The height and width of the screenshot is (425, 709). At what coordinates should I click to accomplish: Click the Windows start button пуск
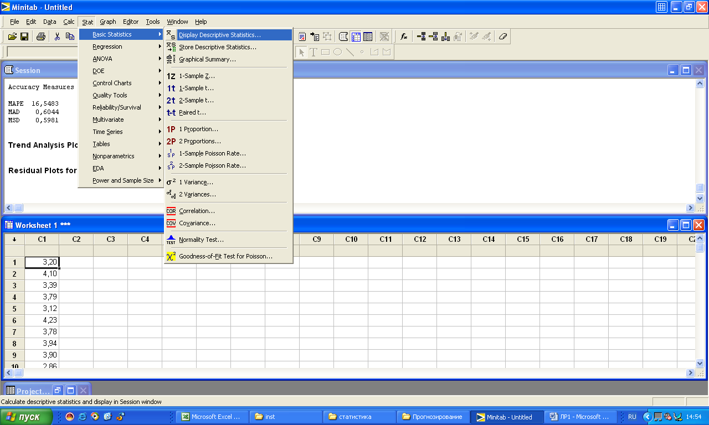pyautogui.click(x=27, y=417)
